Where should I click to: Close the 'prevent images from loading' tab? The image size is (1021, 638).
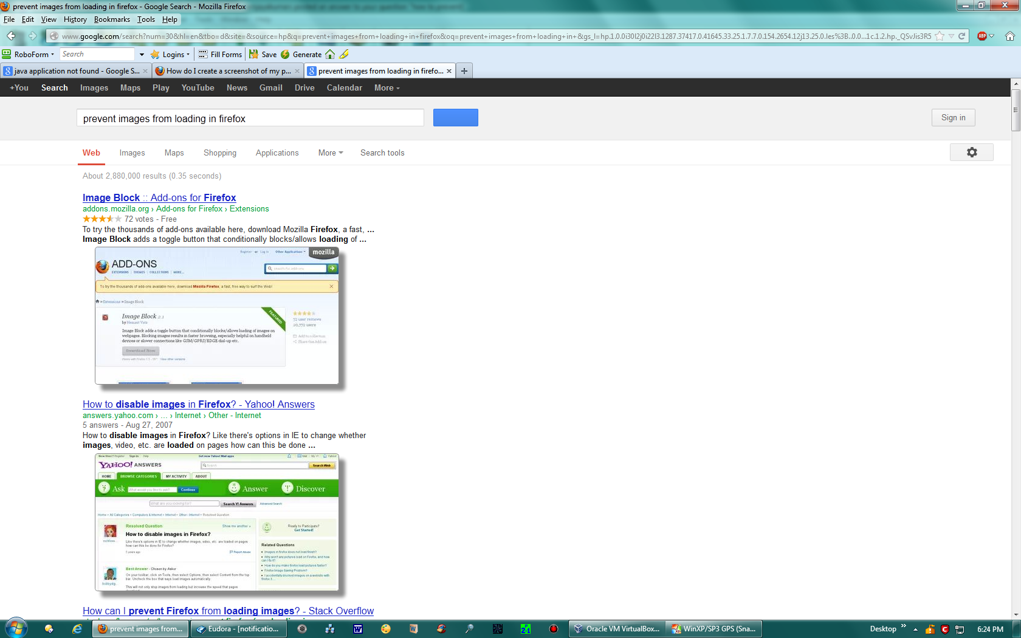point(449,71)
